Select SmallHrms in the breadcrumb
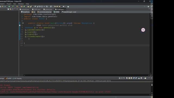The height and width of the screenshot is (98, 174). pyautogui.click(x=25, y=12)
